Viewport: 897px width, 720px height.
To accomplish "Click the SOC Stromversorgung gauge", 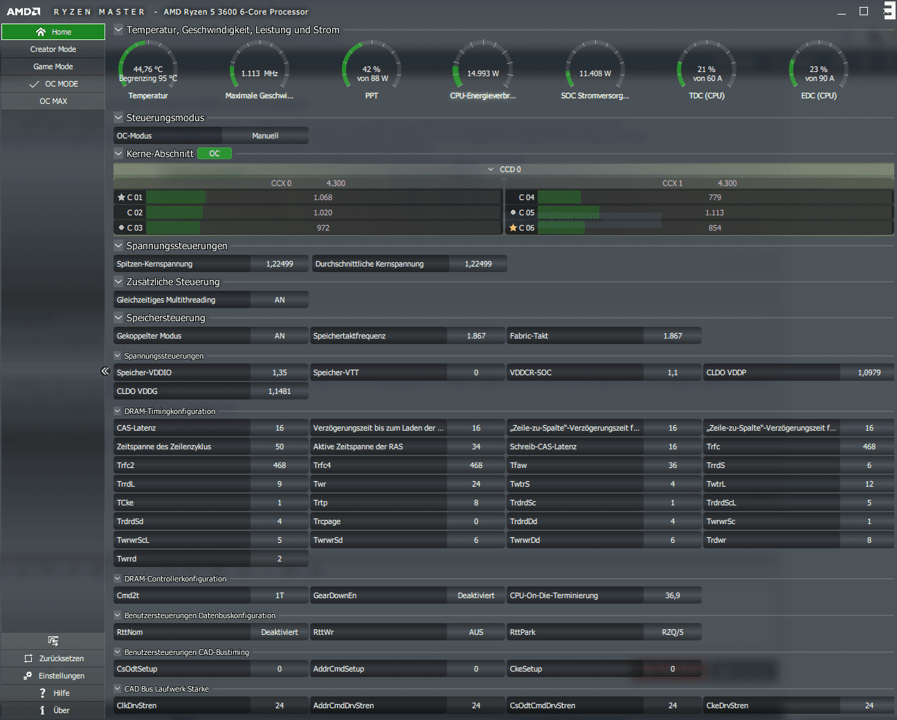I will coord(595,69).
